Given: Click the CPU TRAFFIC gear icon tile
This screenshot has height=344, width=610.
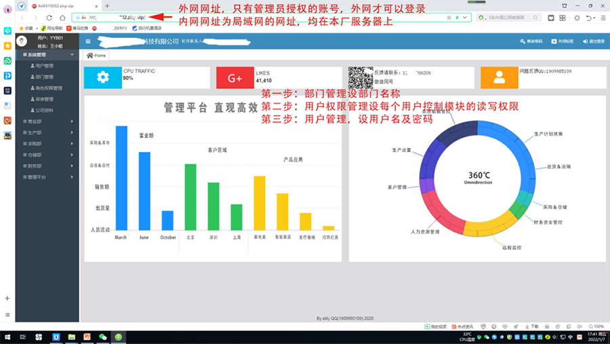Looking at the screenshot, I should (x=103, y=77).
